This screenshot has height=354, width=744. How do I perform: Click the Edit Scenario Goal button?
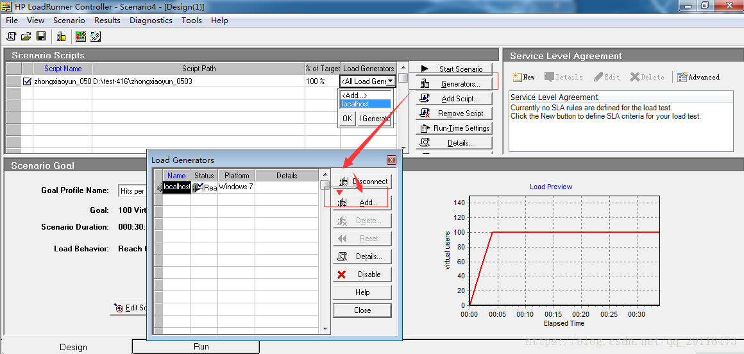click(x=129, y=308)
